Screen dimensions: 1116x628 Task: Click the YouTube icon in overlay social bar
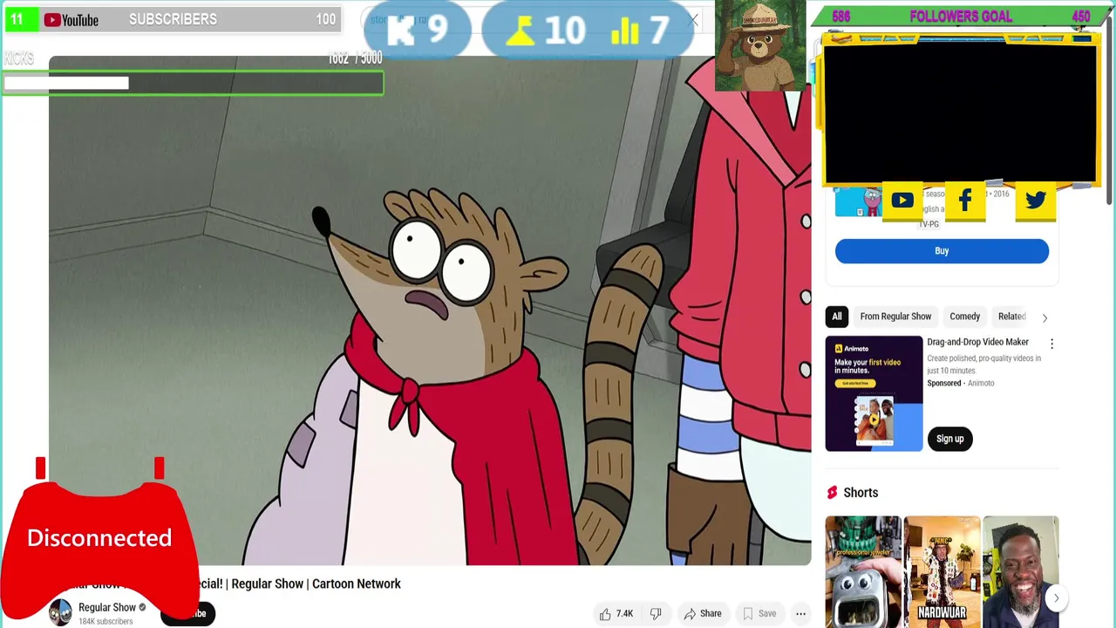coord(902,201)
